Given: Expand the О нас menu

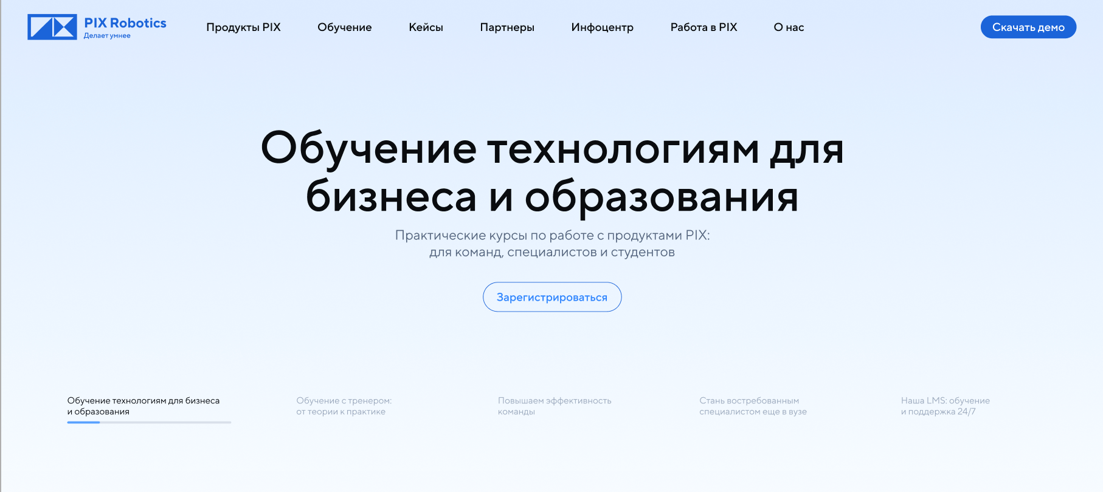Looking at the screenshot, I should coord(789,27).
